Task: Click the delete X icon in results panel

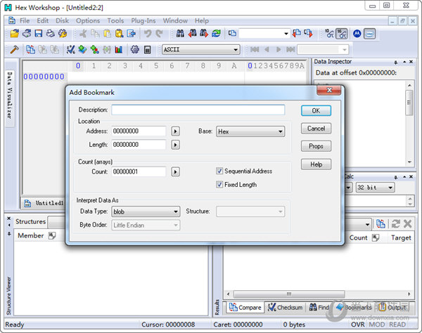Action: 407,223
